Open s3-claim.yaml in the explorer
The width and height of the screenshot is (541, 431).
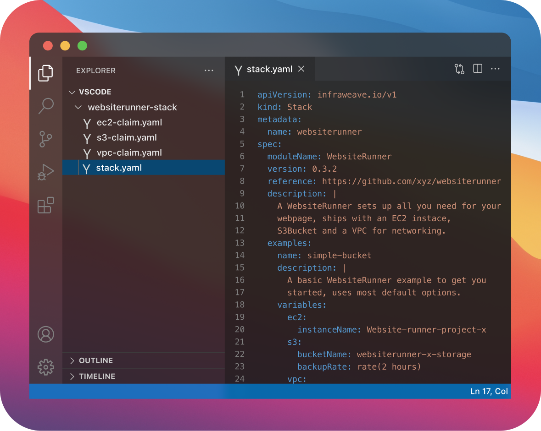[x=127, y=138]
